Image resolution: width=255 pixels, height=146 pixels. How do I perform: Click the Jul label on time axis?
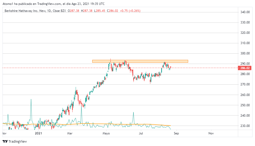[141, 133]
